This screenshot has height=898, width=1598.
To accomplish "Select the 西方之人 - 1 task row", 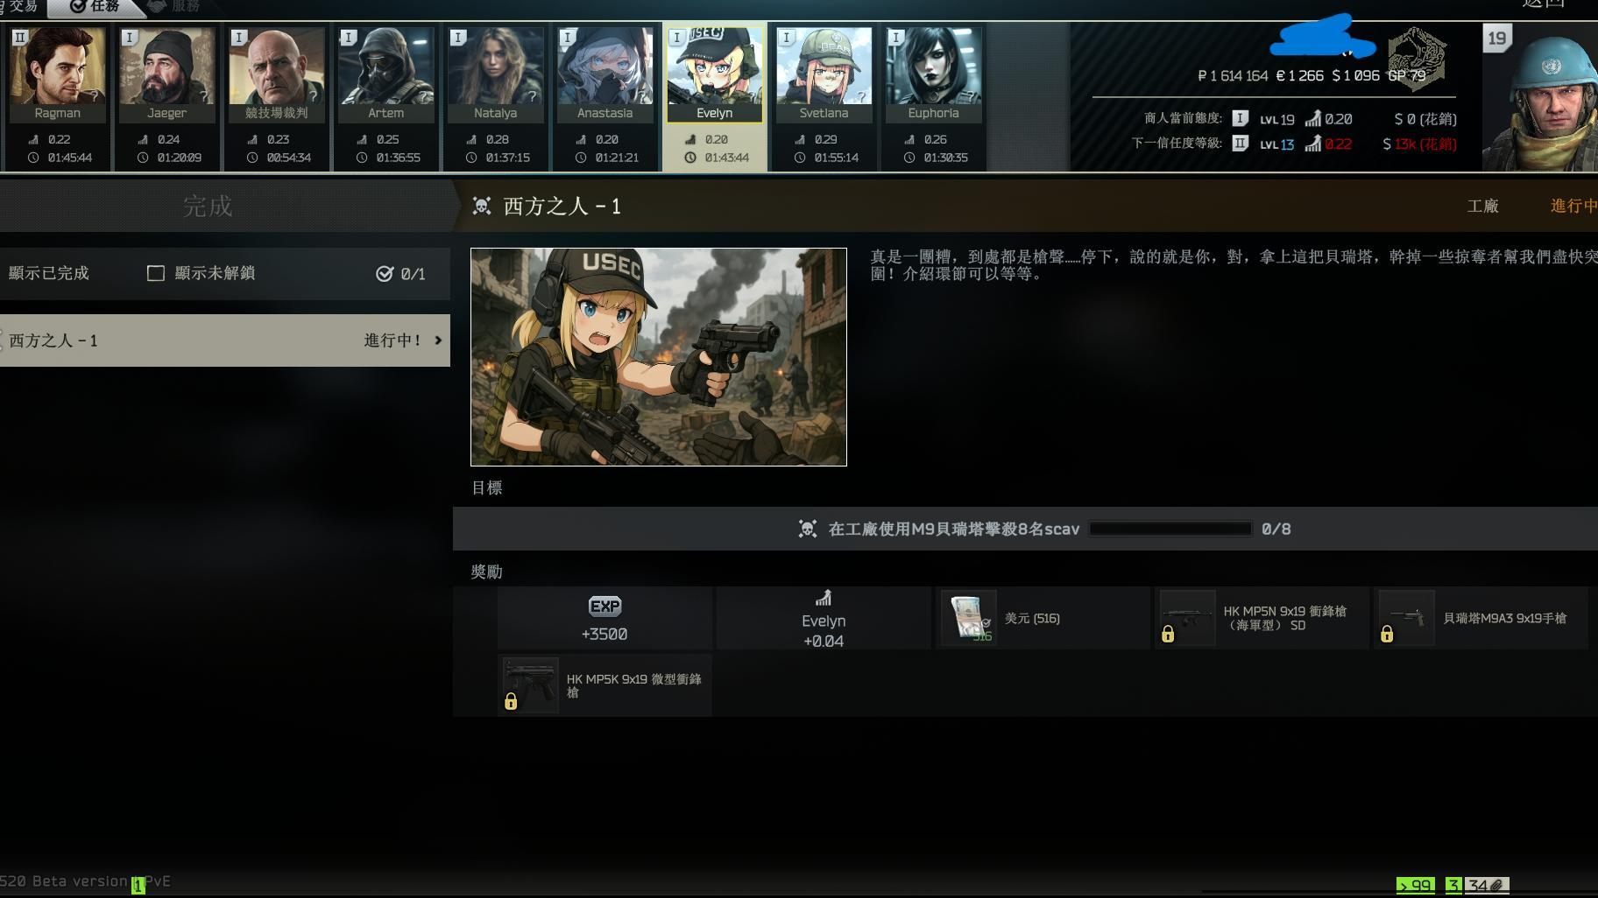I will [x=219, y=340].
